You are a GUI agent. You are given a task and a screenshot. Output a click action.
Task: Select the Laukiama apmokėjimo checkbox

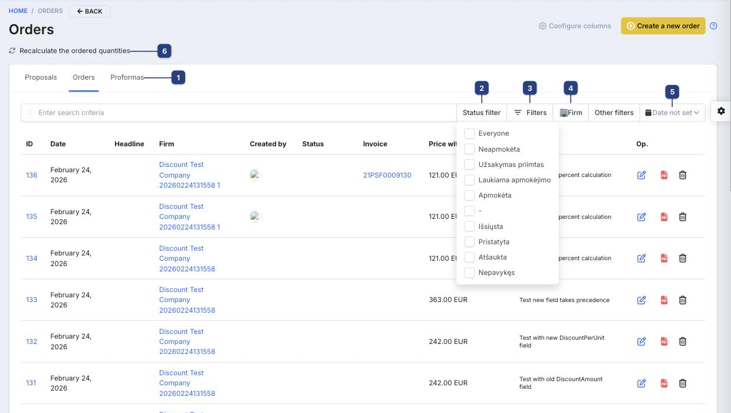pos(469,180)
